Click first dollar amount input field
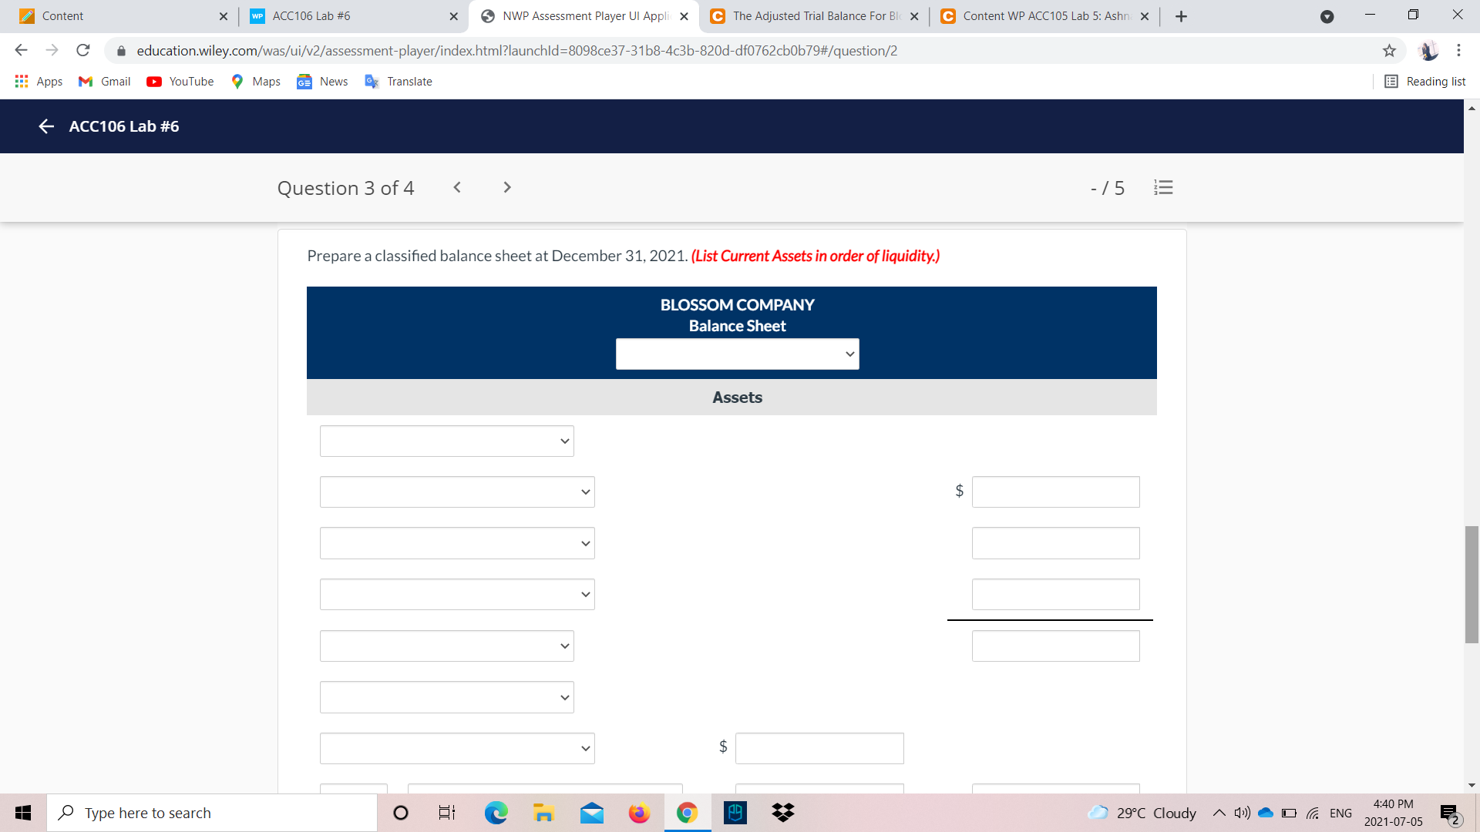The image size is (1480, 832). coord(1055,492)
